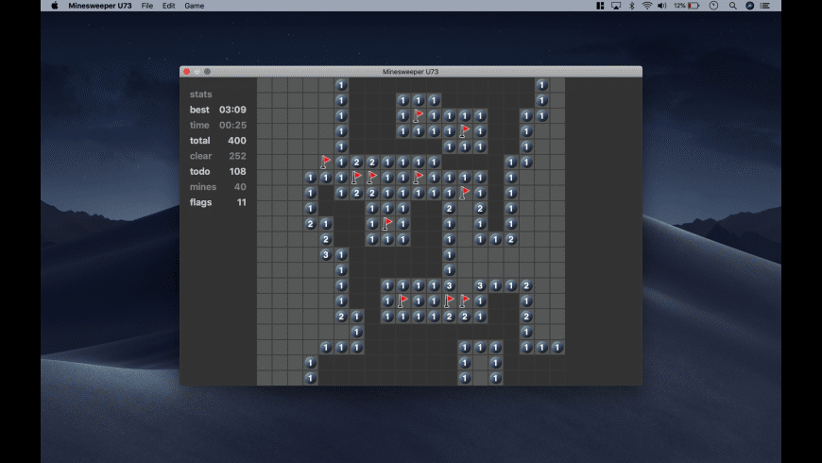Click the red close button of Minesweeper window
This screenshot has width=822, height=463.
pos(187,72)
